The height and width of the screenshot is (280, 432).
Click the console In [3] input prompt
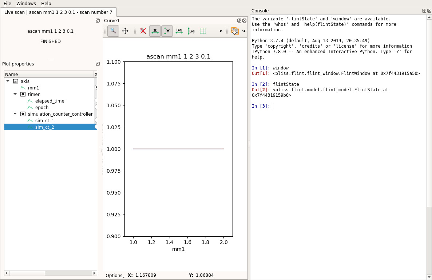coord(261,106)
